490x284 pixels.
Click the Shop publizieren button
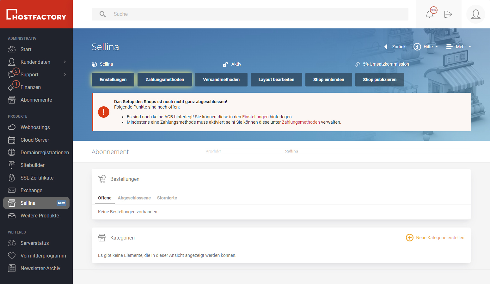(x=380, y=80)
